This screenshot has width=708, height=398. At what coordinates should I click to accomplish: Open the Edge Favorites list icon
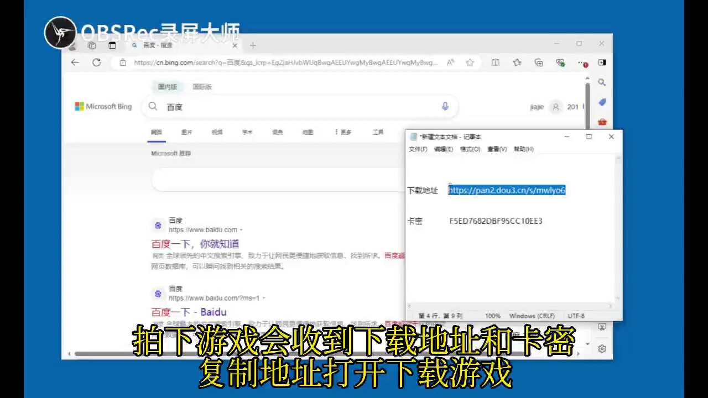tap(517, 62)
